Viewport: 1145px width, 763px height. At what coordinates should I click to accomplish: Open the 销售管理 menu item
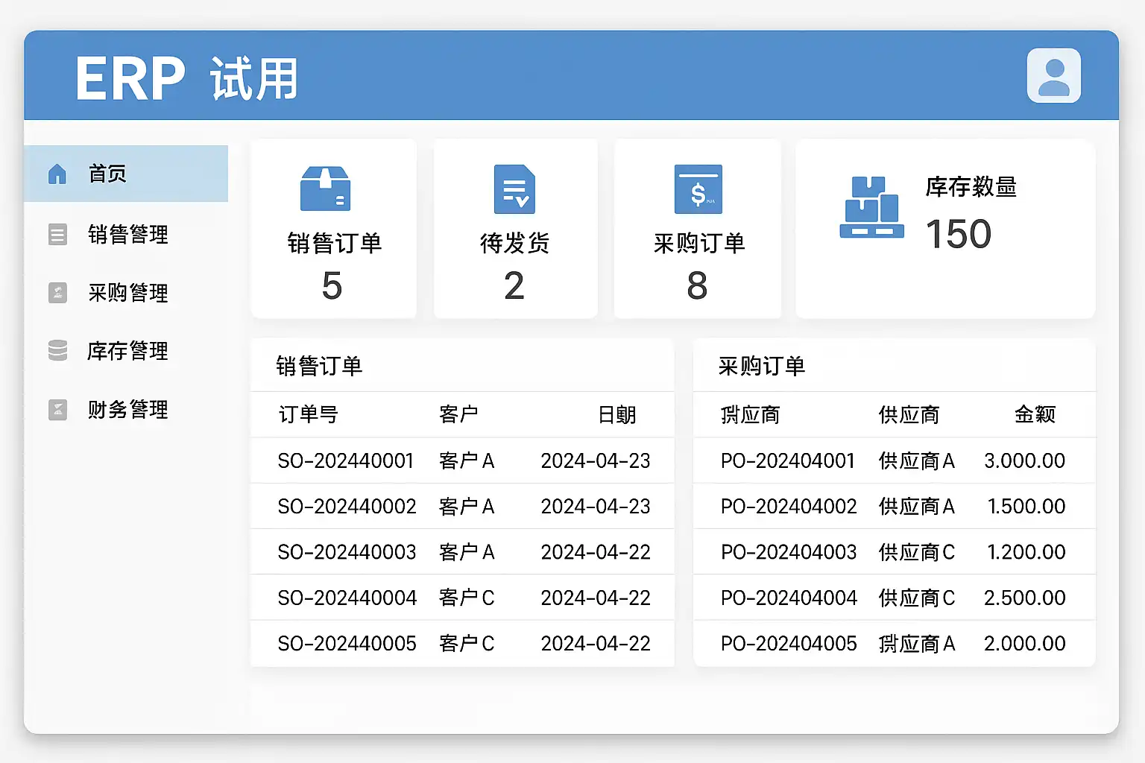point(127,235)
